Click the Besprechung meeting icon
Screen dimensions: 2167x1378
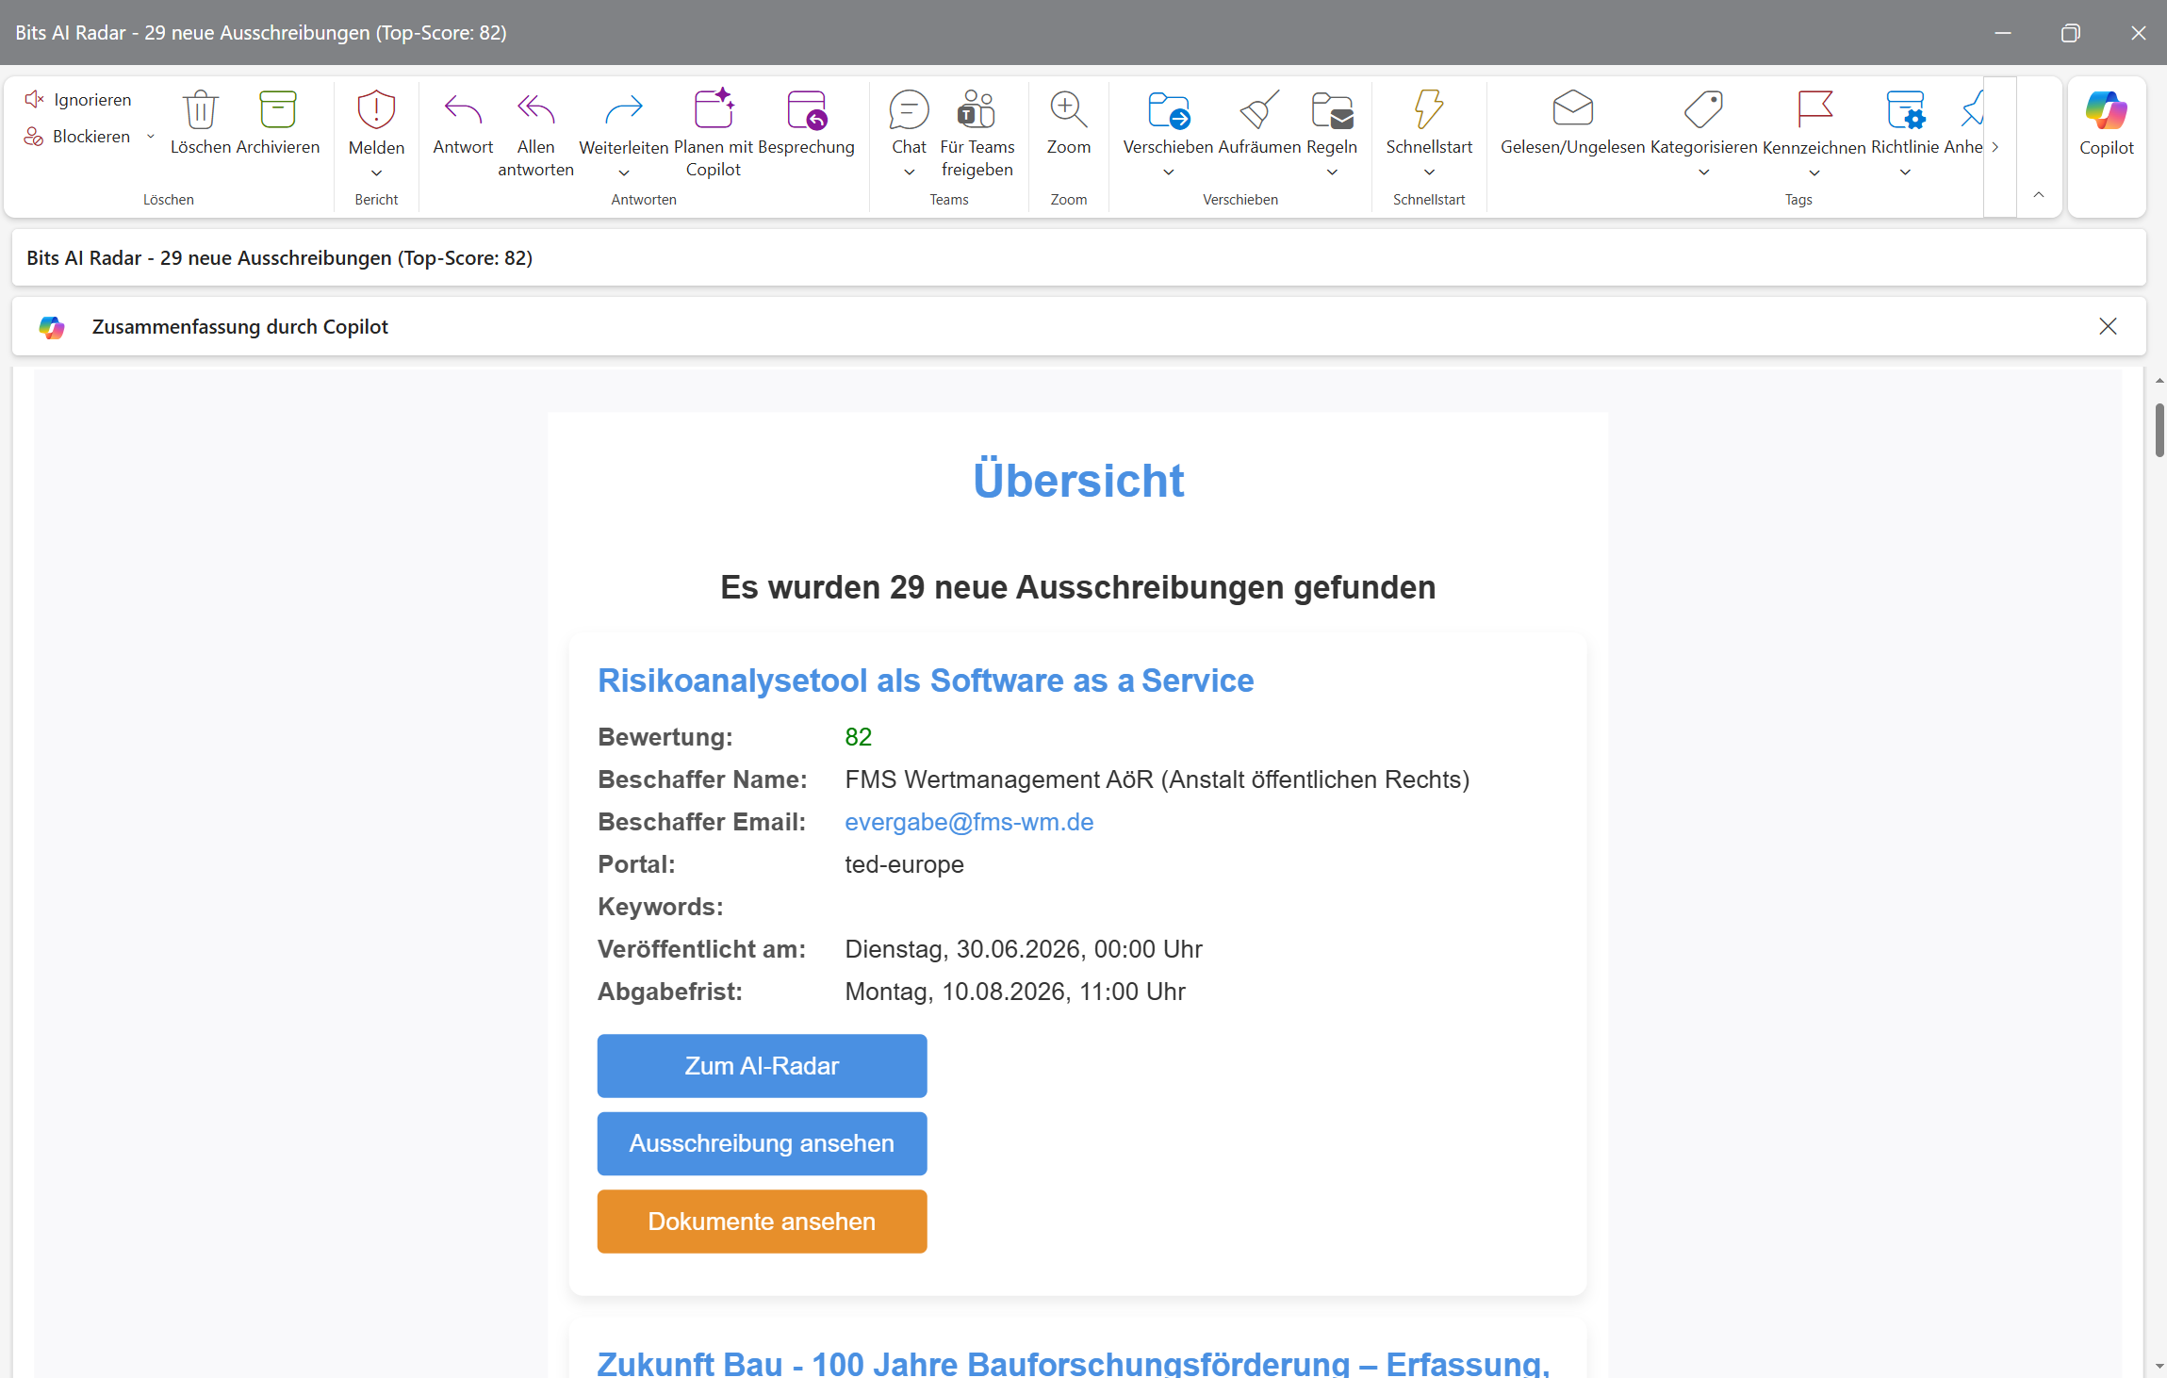pos(807,110)
